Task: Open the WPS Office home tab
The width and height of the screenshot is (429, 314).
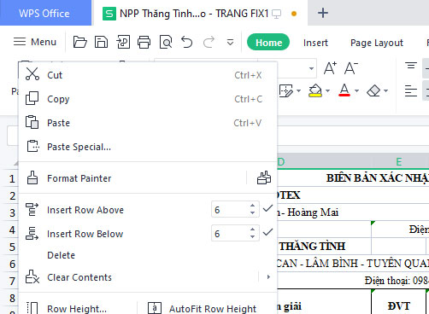Action: click(44, 14)
